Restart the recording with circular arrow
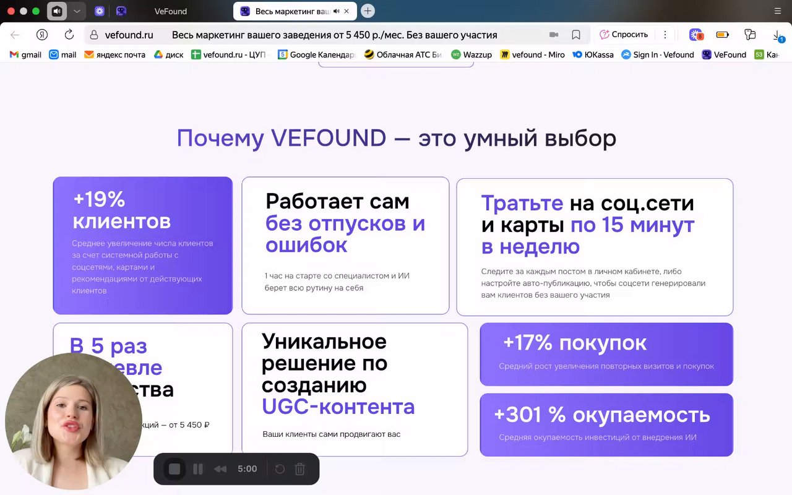This screenshot has height=495, width=792. coord(280,469)
